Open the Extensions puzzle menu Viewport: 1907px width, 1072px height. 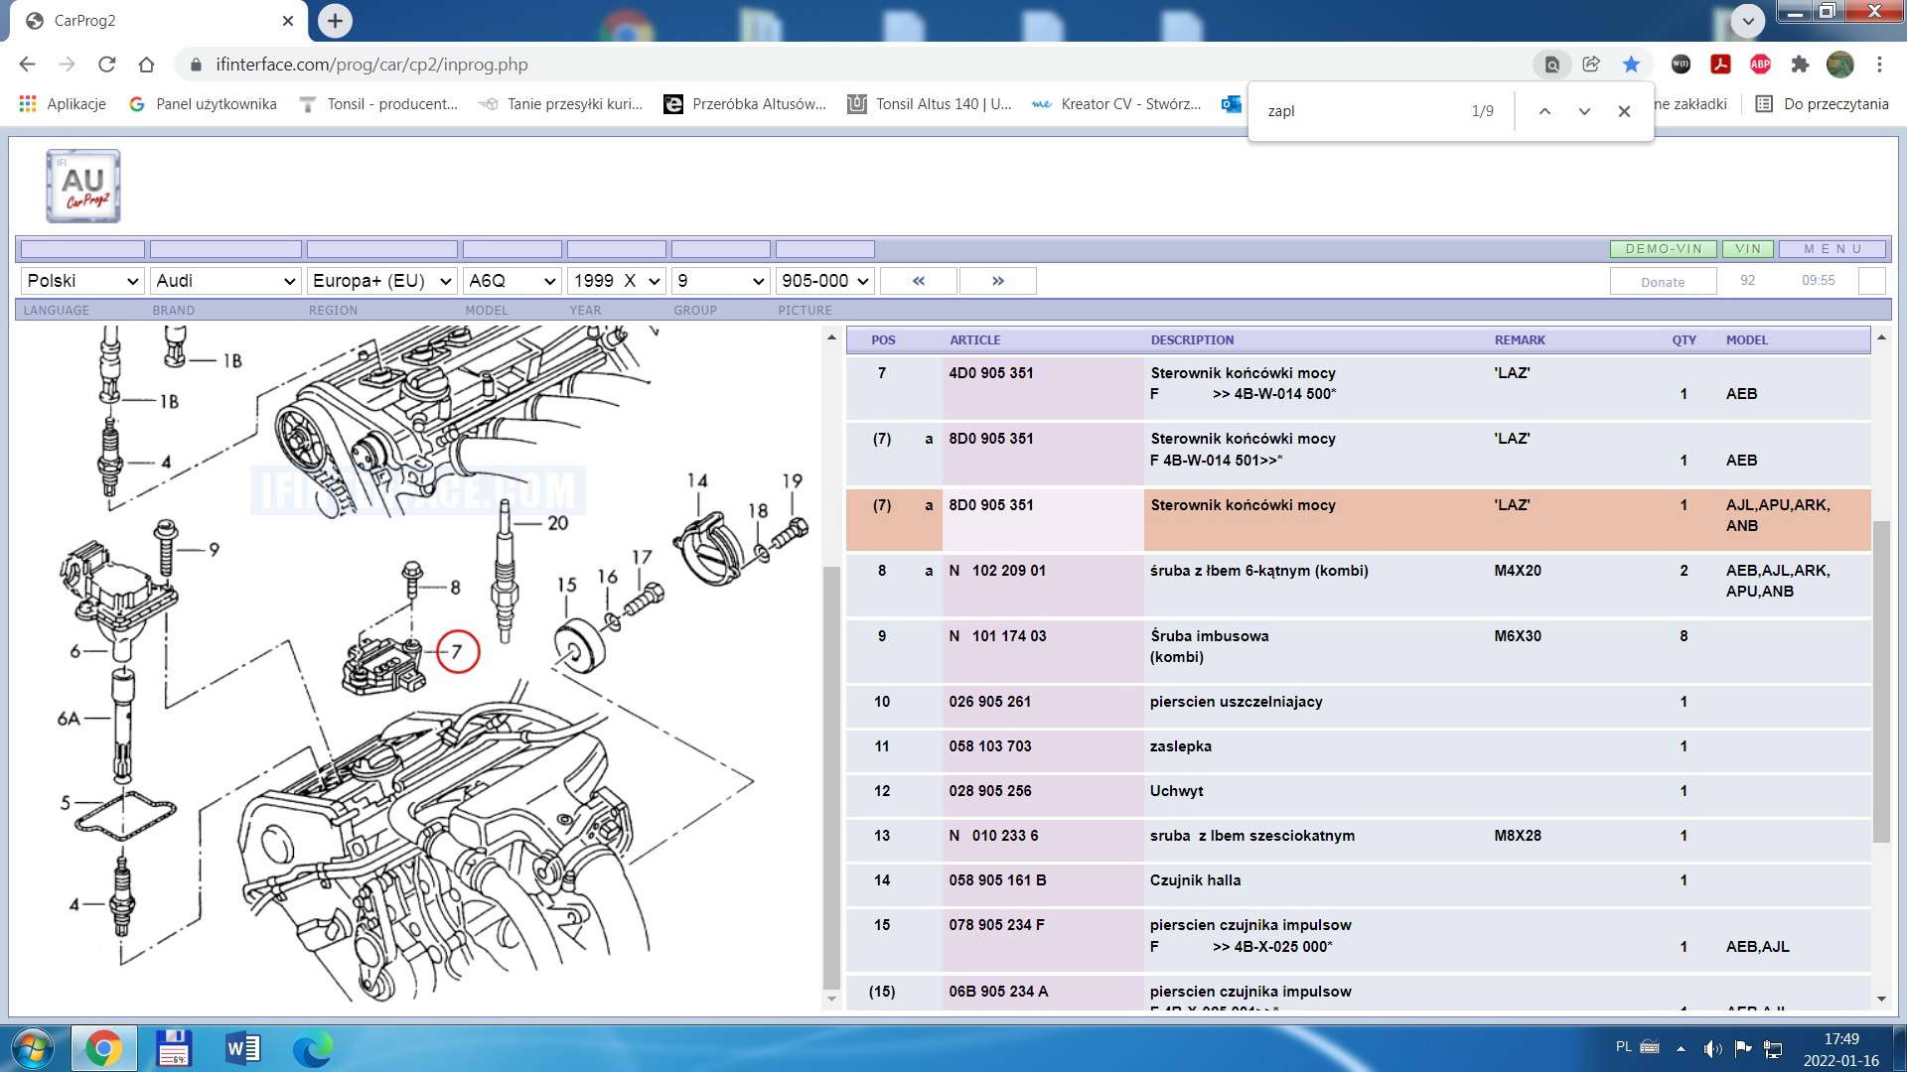point(1800,65)
